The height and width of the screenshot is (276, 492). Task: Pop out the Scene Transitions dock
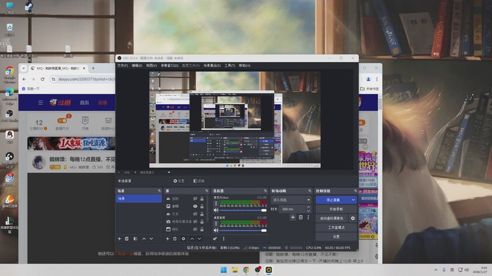[310, 191]
